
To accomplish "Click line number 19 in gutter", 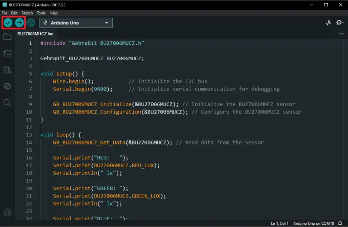I will [x=29, y=181].
